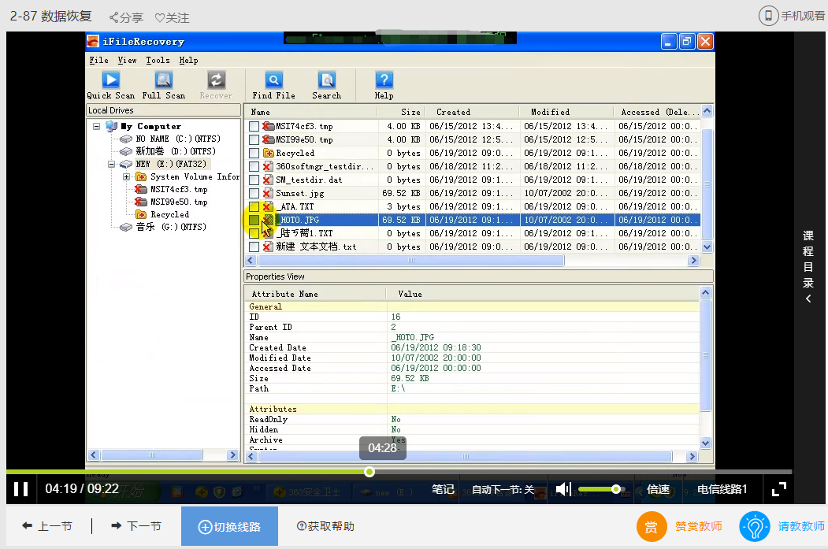
Task: Open the Tools menu
Action: [x=158, y=60]
